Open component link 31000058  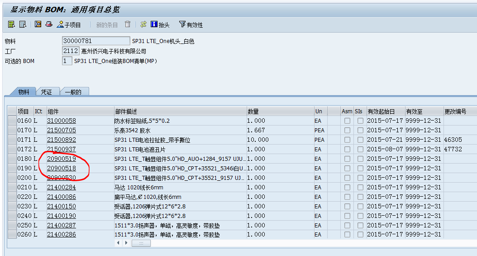(x=62, y=121)
